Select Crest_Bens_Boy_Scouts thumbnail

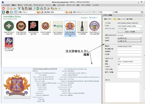9,28
